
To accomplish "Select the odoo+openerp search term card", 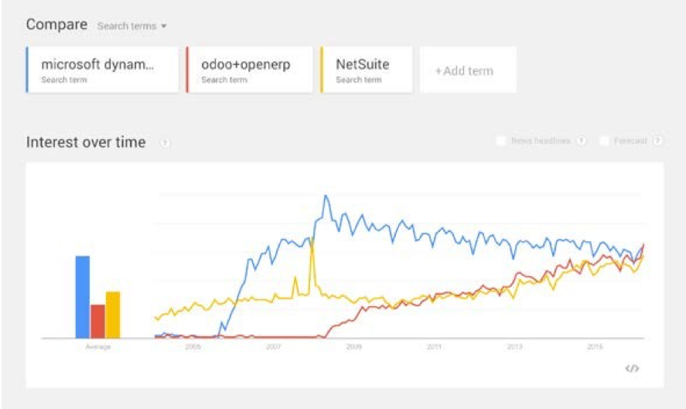I will point(249,70).
